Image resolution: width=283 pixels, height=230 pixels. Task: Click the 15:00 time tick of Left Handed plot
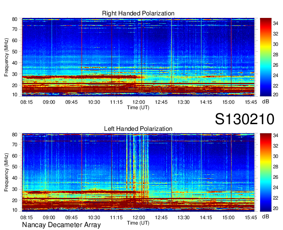(x=228, y=217)
